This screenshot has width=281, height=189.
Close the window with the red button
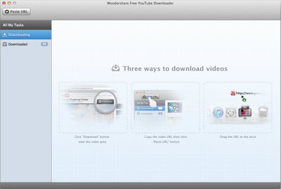point(4,3)
